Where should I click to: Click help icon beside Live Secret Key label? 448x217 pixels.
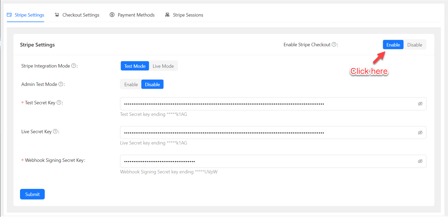(x=55, y=131)
